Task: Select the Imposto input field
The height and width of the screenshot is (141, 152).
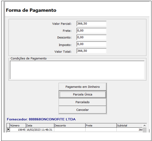Action: (91, 44)
